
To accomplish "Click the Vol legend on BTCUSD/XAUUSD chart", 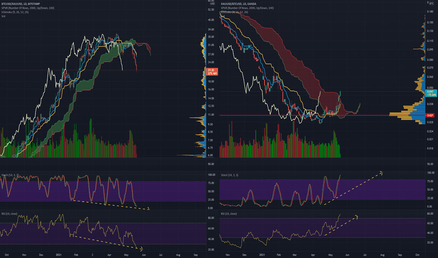I will [x=3, y=16].
